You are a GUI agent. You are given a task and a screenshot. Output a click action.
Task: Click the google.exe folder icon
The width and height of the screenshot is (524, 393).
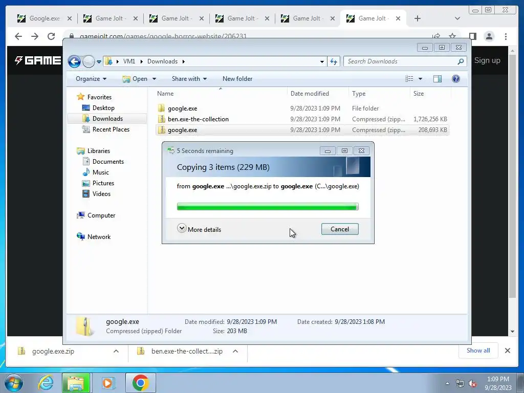pos(161,108)
